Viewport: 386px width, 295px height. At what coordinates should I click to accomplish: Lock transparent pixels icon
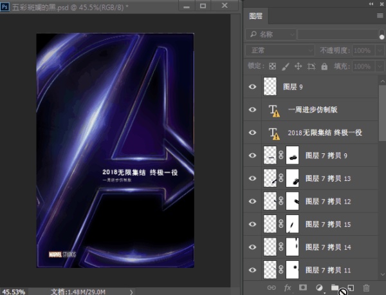tap(272, 66)
